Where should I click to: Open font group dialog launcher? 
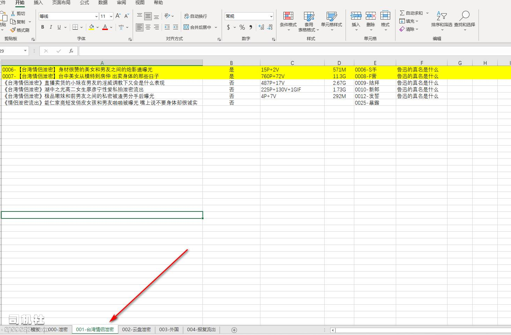[130, 39]
